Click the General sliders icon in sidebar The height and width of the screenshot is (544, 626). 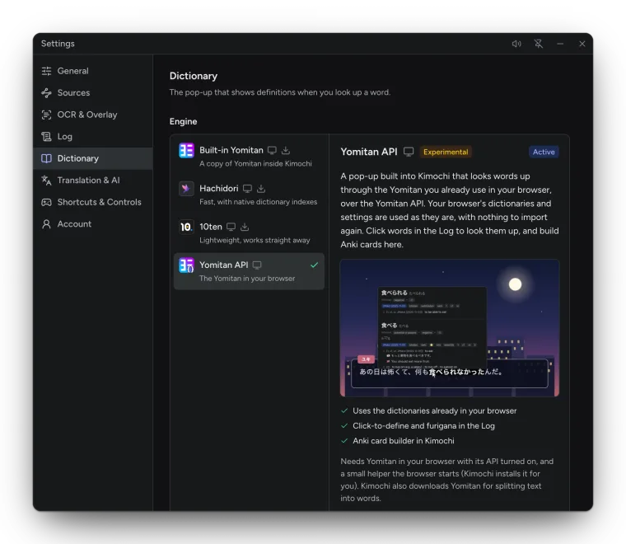pos(46,71)
